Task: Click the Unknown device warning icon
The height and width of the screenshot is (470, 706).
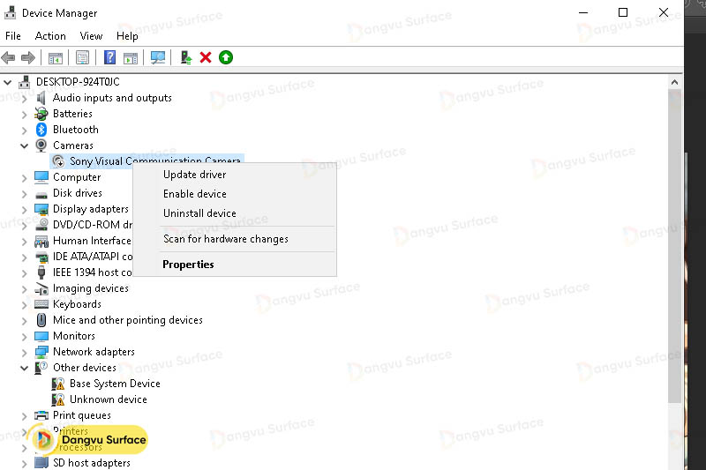Action: [58, 399]
